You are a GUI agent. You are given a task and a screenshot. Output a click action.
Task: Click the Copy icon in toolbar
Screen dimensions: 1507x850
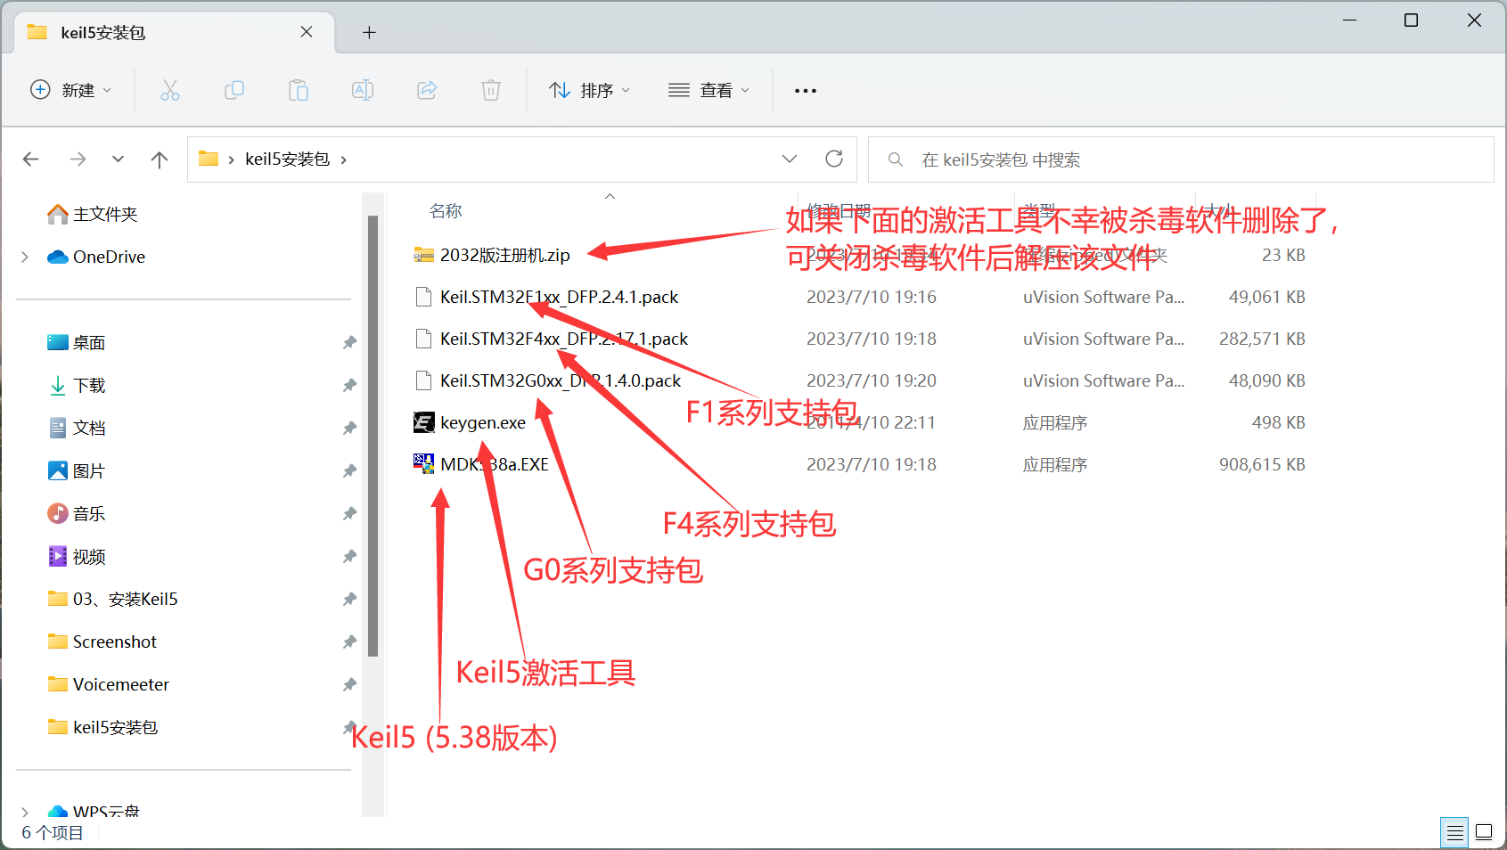[x=234, y=90]
